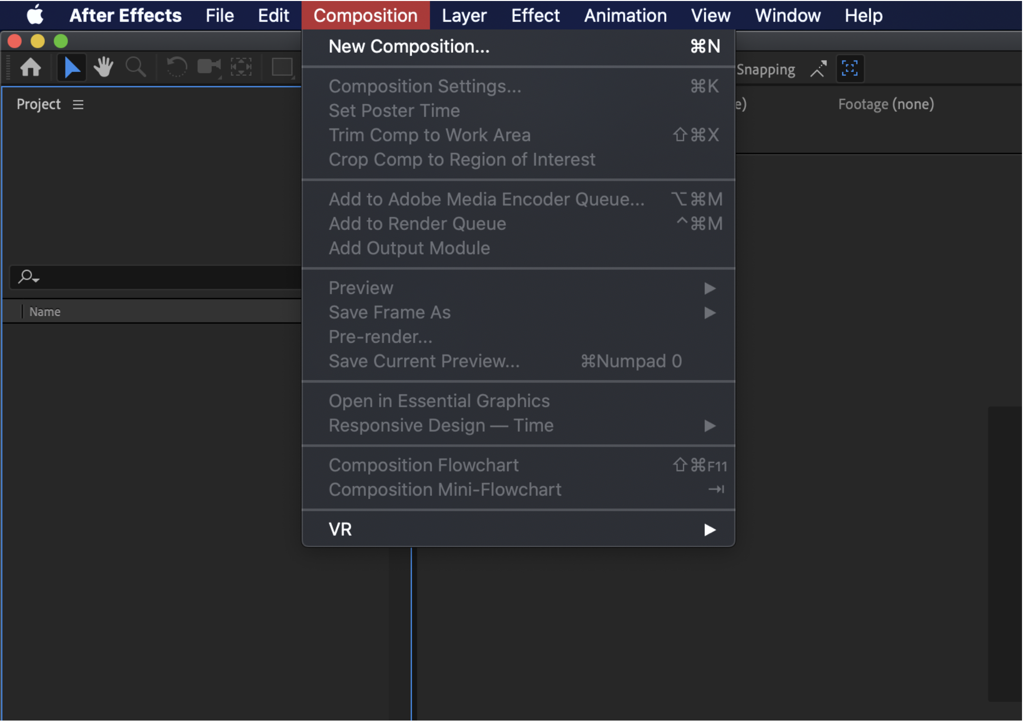Open the Help menu
This screenshot has height=721, width=1023.
[863, 15]
